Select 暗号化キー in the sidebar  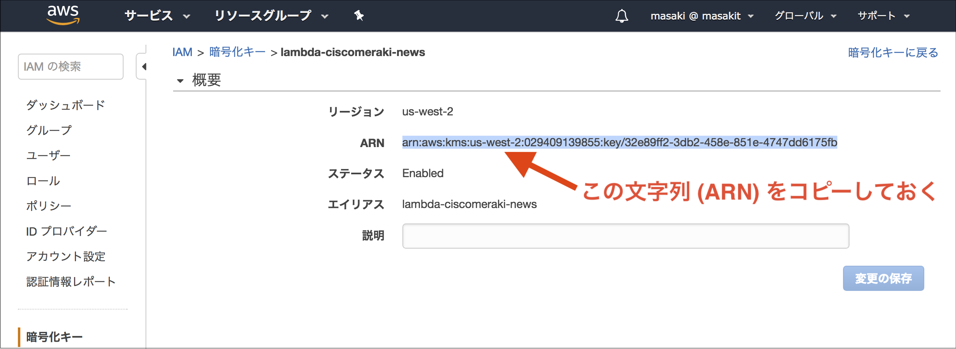coord(54,337)
